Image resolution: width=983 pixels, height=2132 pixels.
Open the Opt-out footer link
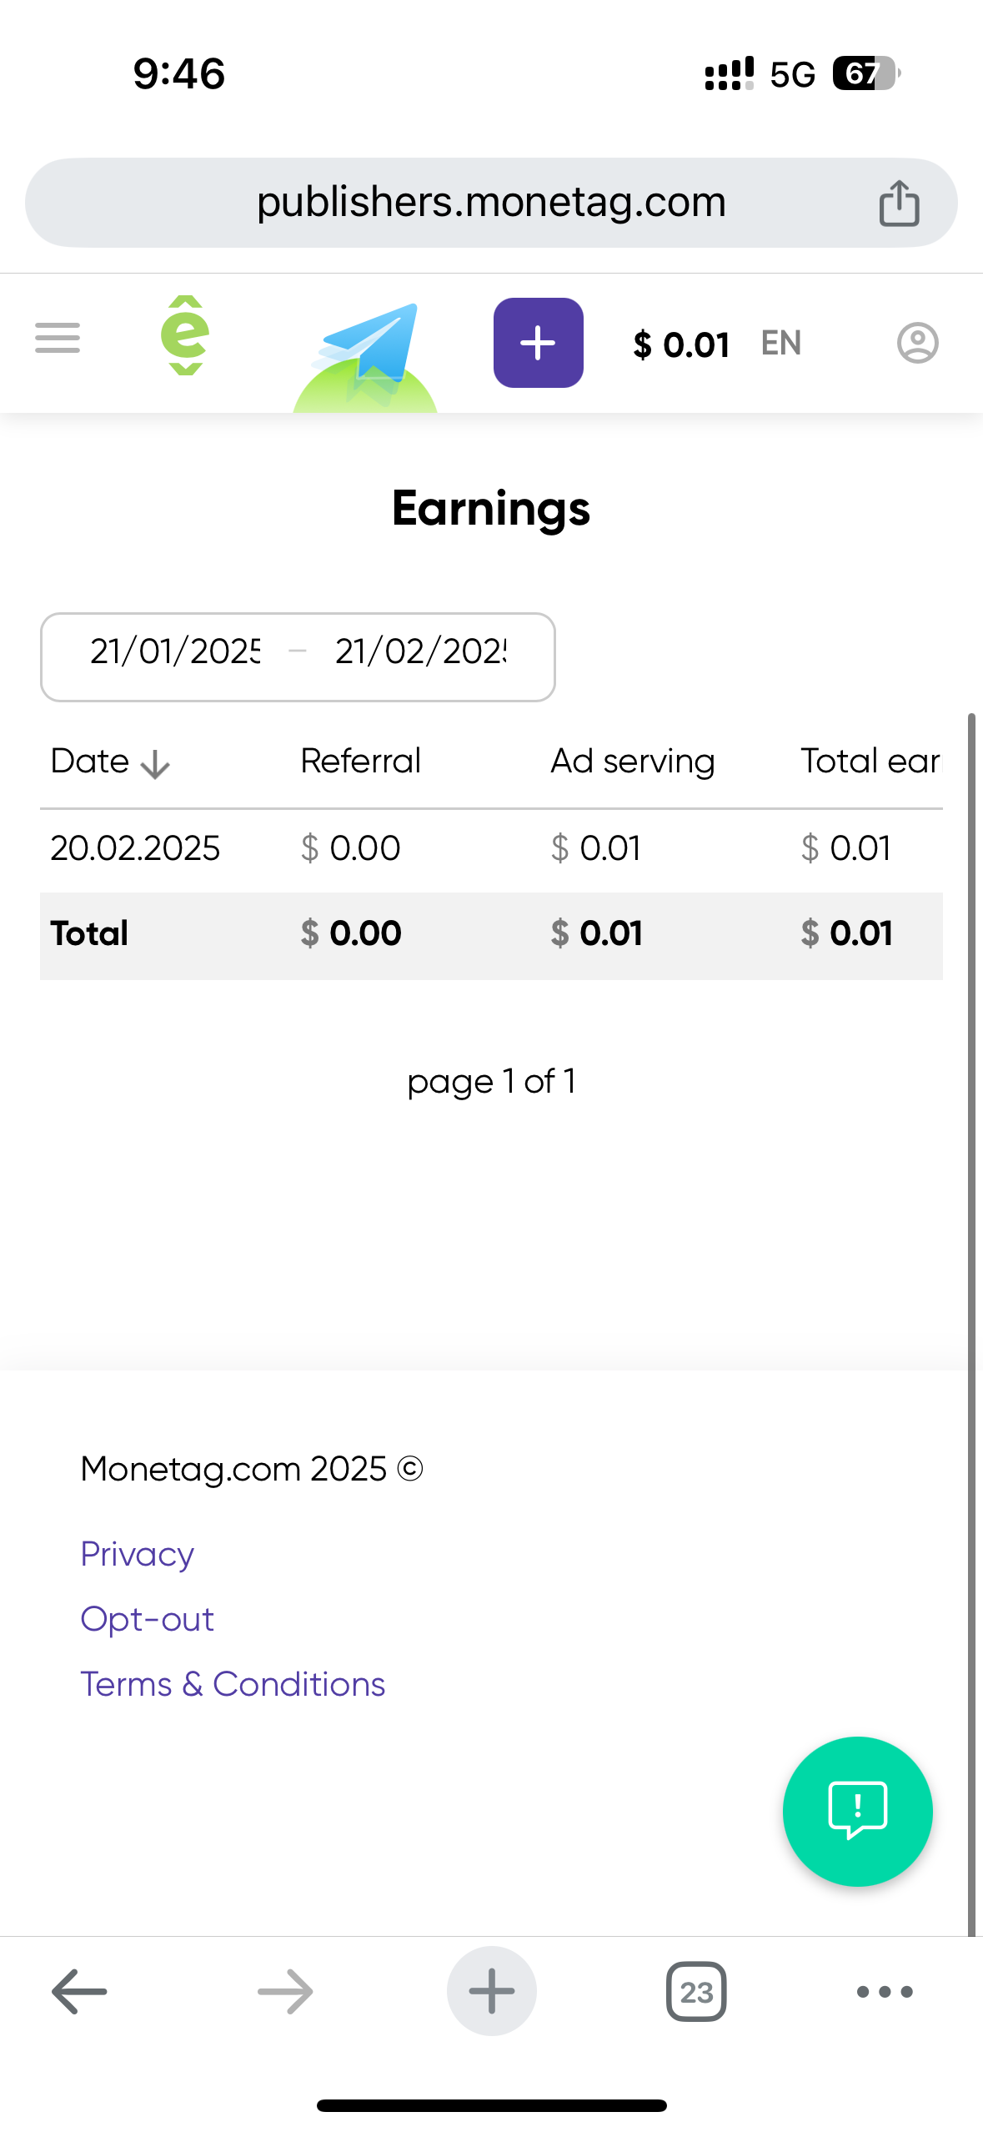point(148,1619)
